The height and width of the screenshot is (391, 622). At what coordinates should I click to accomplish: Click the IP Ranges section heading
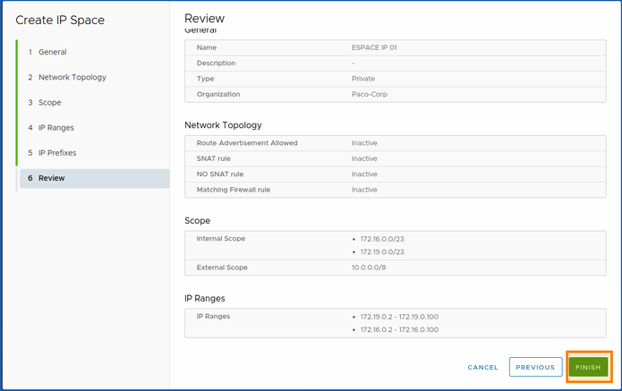(x=205, y=298)
